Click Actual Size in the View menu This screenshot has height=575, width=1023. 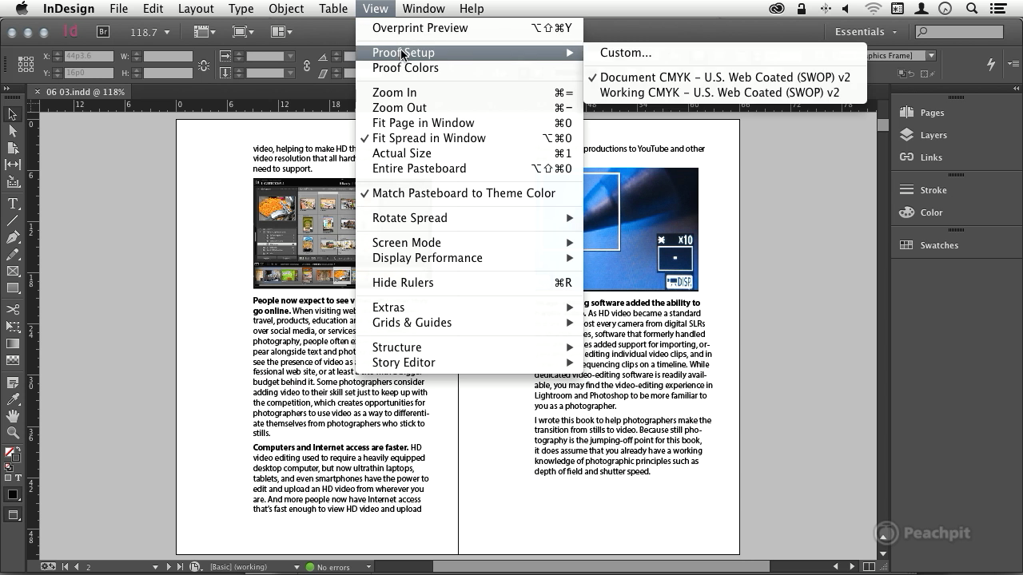click(x=469, y=153)
